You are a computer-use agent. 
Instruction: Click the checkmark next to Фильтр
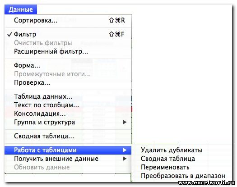coord(9,34)
